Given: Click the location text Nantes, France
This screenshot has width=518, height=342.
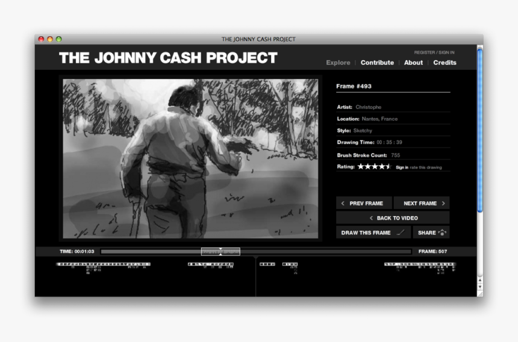Looking at the screenshot, I should 379,119.
